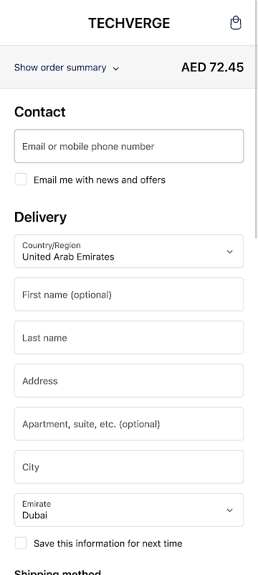The image size is (258, 575).
Task: Click into the Last name field
Action: (129, 337)
